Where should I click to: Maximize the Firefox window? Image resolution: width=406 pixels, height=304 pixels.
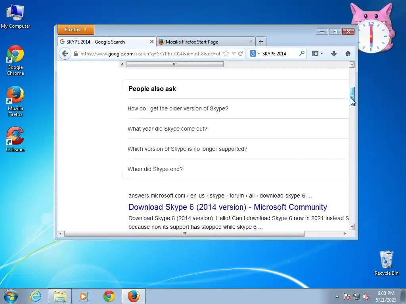[335, 32]
